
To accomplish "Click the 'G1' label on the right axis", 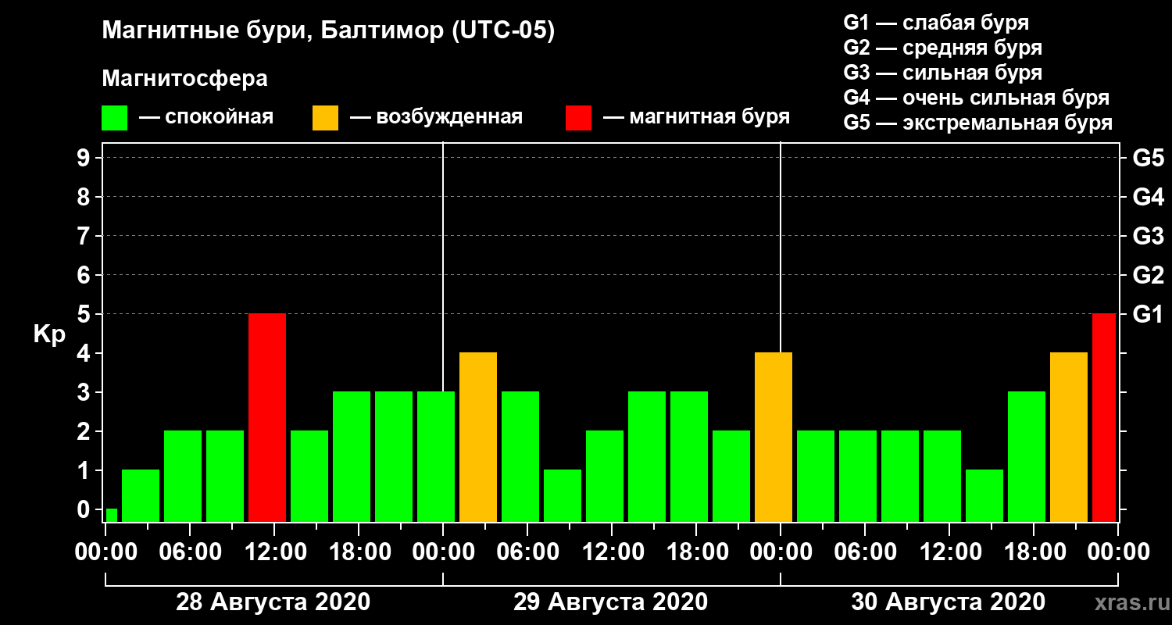I will pos(1148,314).
